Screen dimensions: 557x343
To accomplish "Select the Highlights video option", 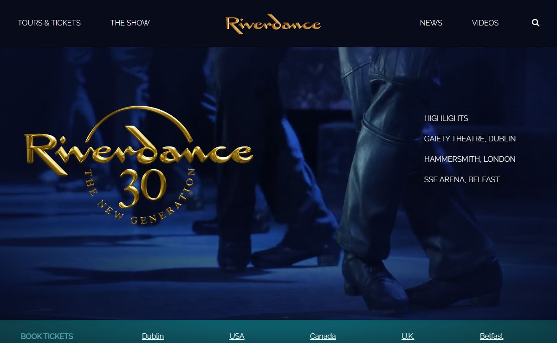I will click(x=446, y=118).
